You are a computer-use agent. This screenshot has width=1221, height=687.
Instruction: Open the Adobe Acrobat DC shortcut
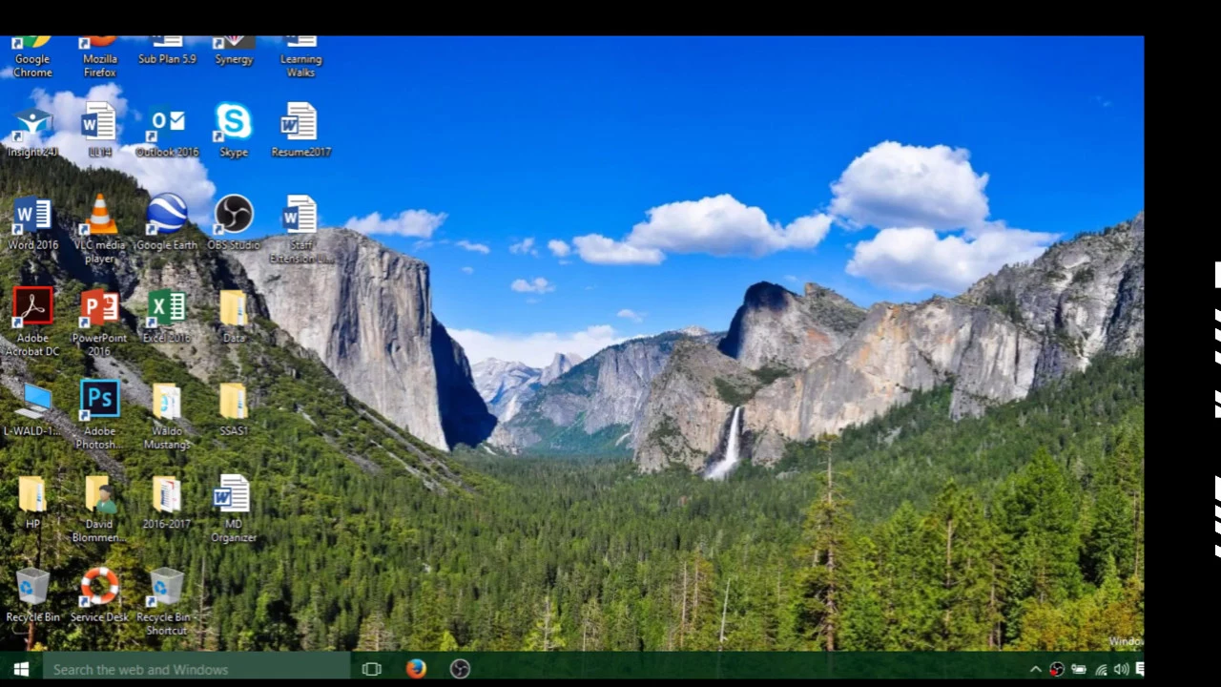(32, 323)
